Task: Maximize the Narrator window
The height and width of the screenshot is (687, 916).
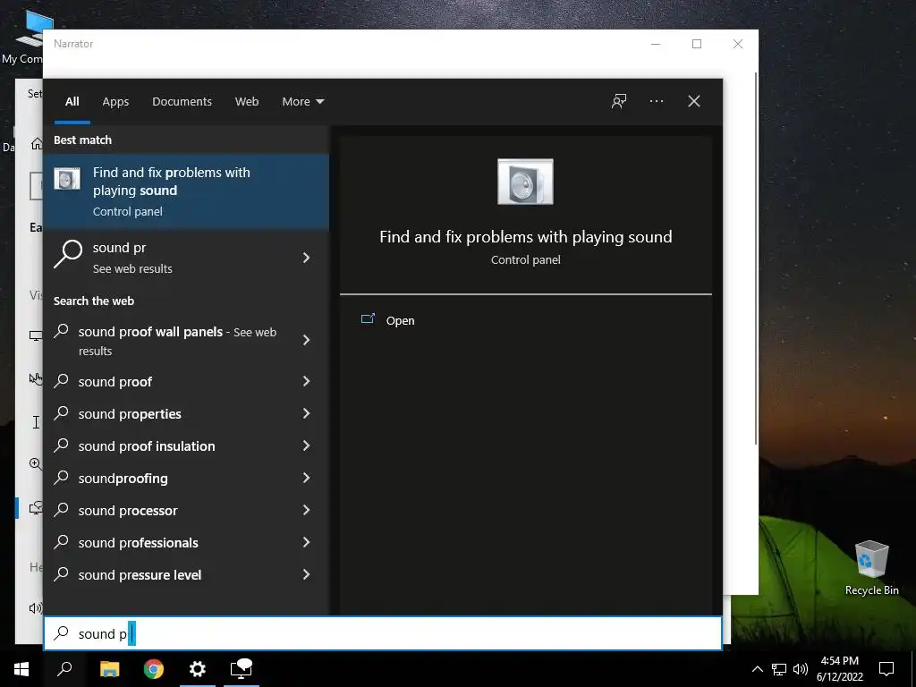Action: [x=697, y=44]
